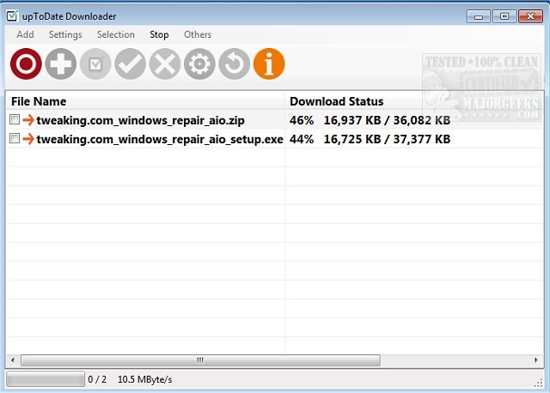Click the grey plus Add icon

[61, 63]
